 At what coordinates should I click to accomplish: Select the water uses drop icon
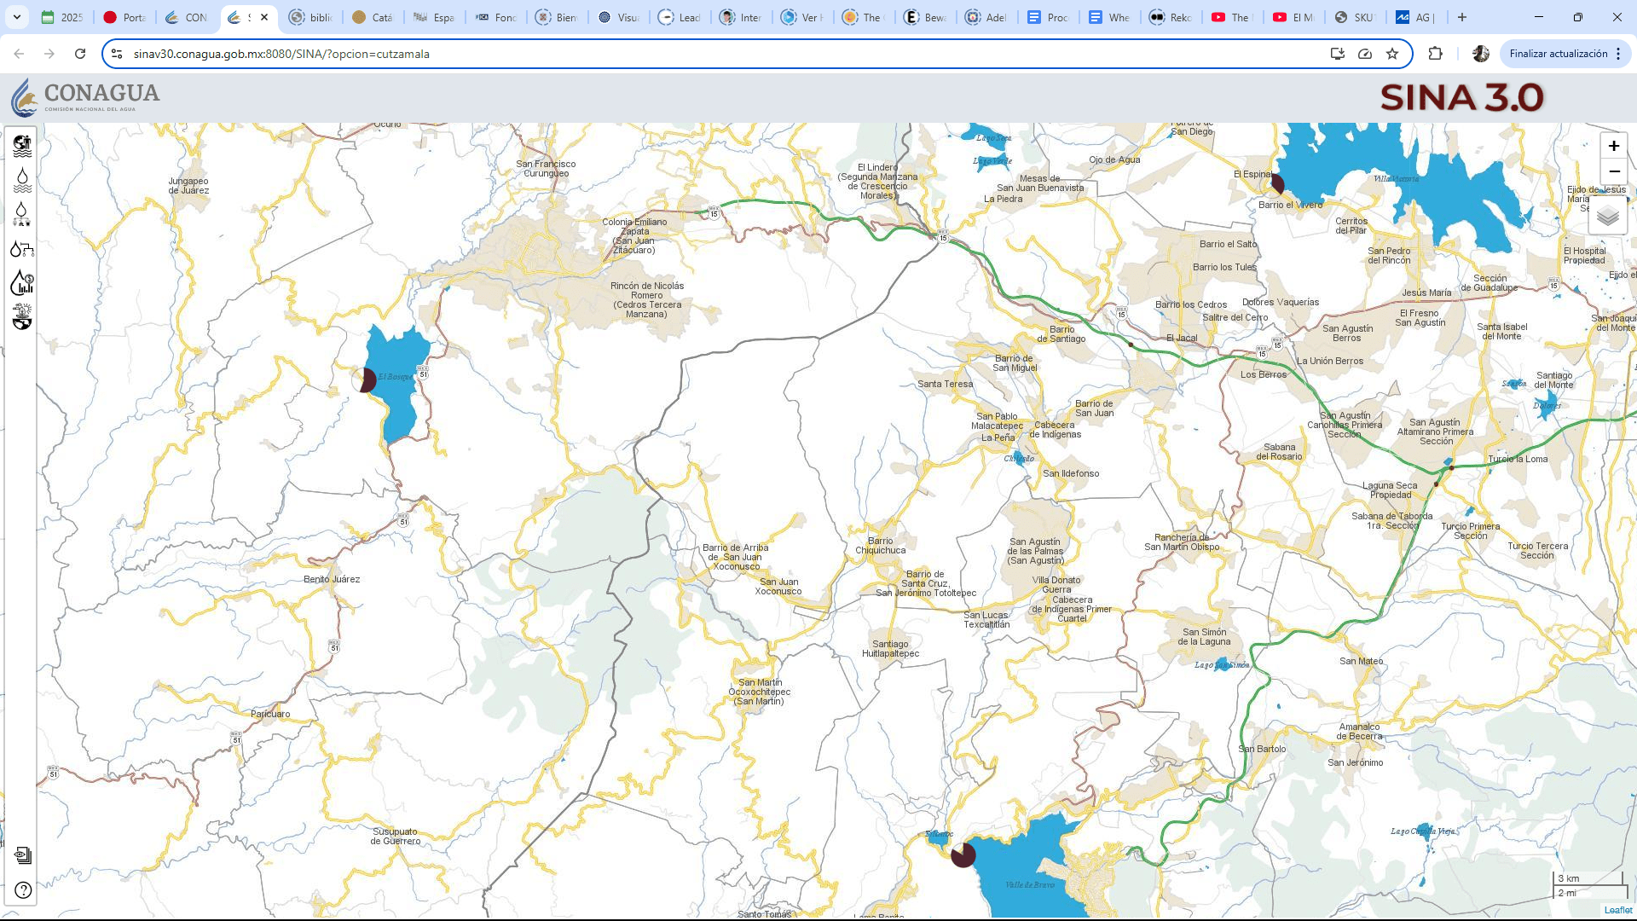tap(22, 214)
